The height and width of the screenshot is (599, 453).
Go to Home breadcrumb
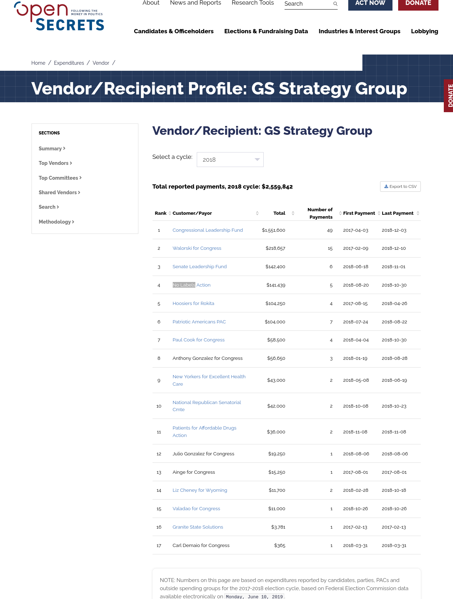click(38, 63)
